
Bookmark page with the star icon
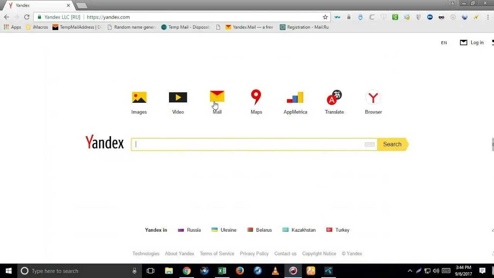tap(325, 17)
